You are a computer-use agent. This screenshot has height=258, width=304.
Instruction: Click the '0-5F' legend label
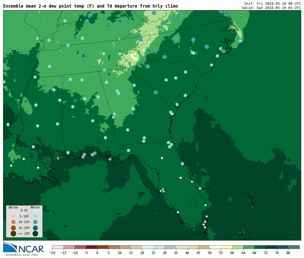pyautogui.click(x=24, y=210)
